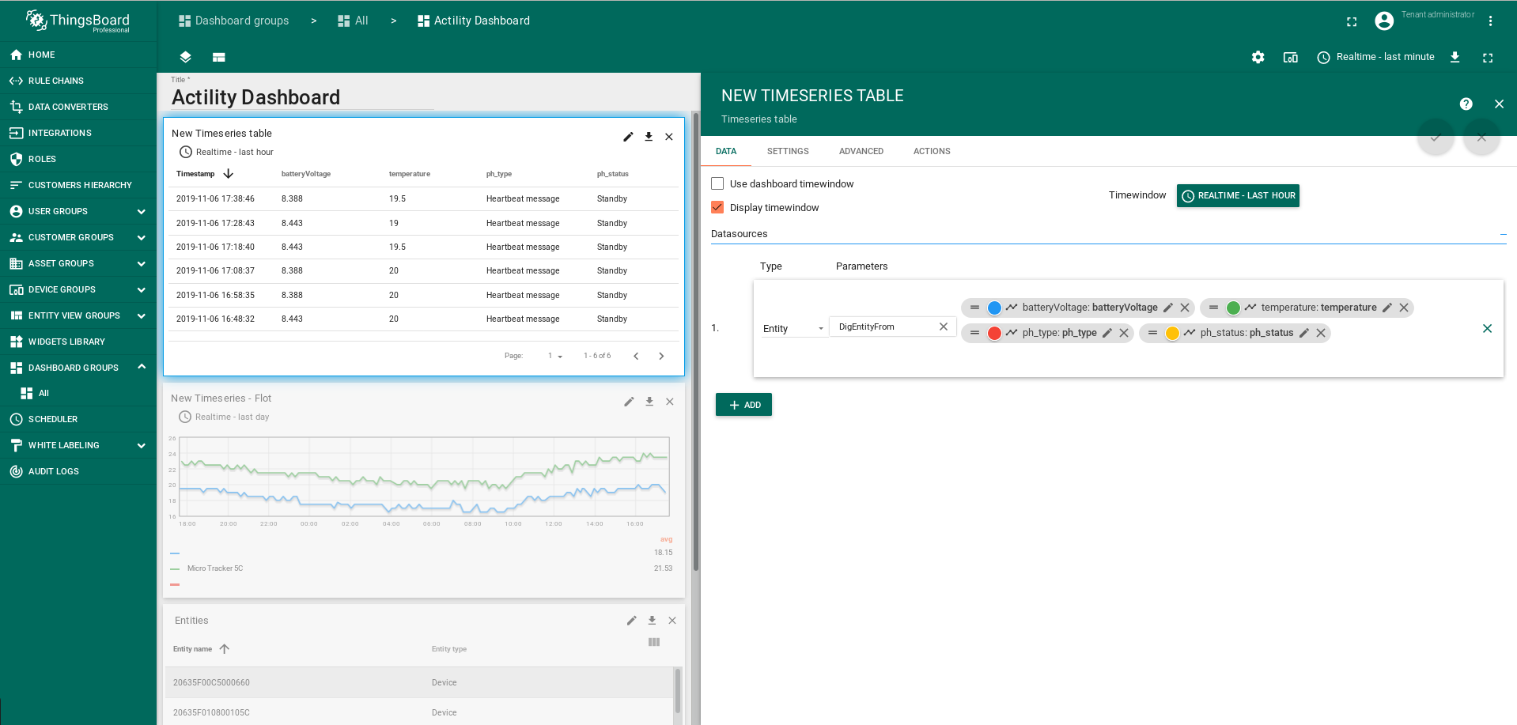Expand Device Groups chevron
The width and height of the screenshot is (1517, 725).
coord(141,289)
